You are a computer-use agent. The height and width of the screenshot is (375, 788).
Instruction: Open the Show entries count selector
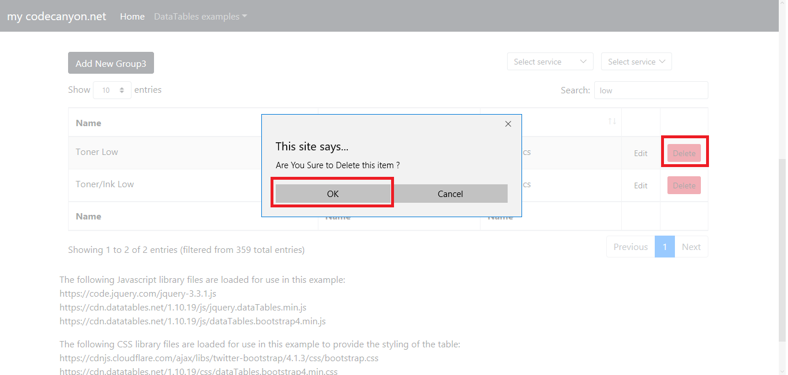tap(112, 90)
